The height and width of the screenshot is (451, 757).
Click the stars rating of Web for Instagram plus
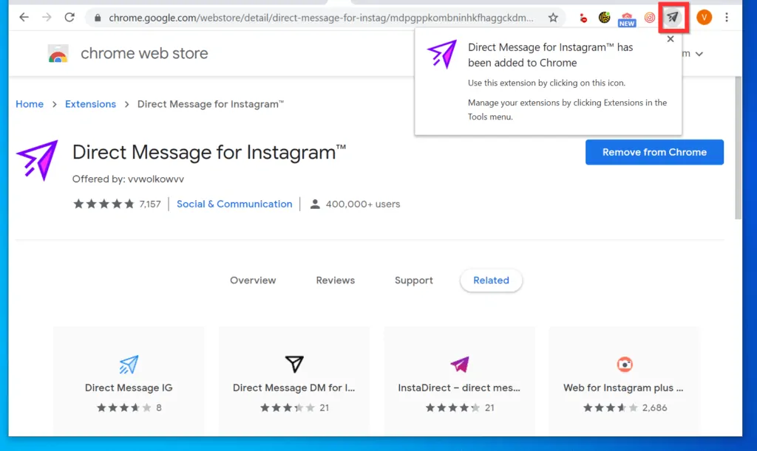(610, 407)
